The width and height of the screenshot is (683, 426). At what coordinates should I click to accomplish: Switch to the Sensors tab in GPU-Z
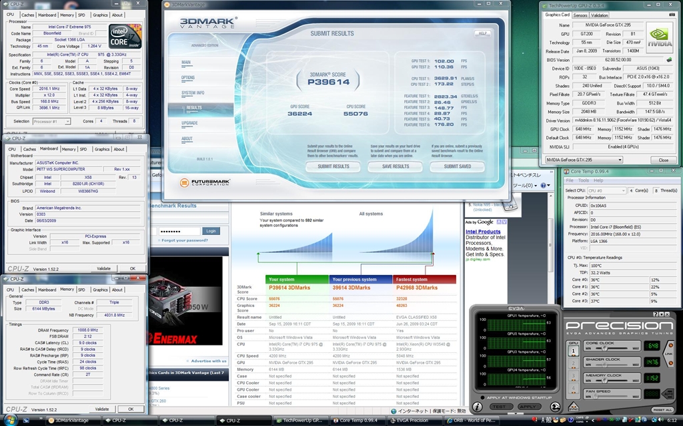tap(580, 15)
